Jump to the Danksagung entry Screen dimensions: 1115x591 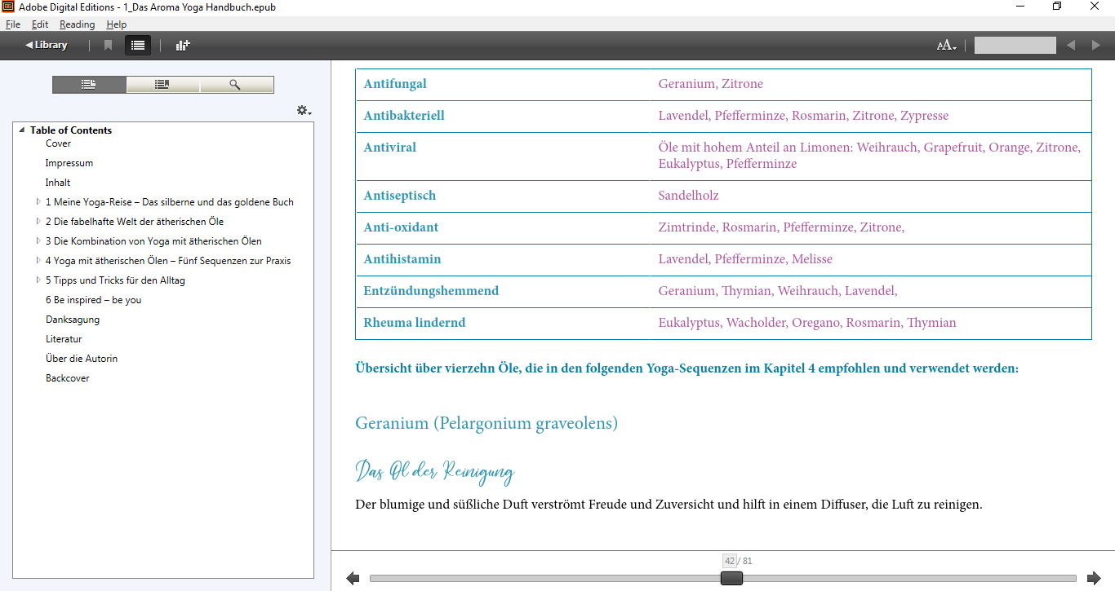click(73, 320)
